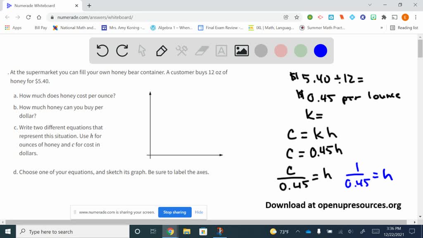Screen dimensions: 423x238
Task: Pick the pink pen color
Action: coord(280,51)
